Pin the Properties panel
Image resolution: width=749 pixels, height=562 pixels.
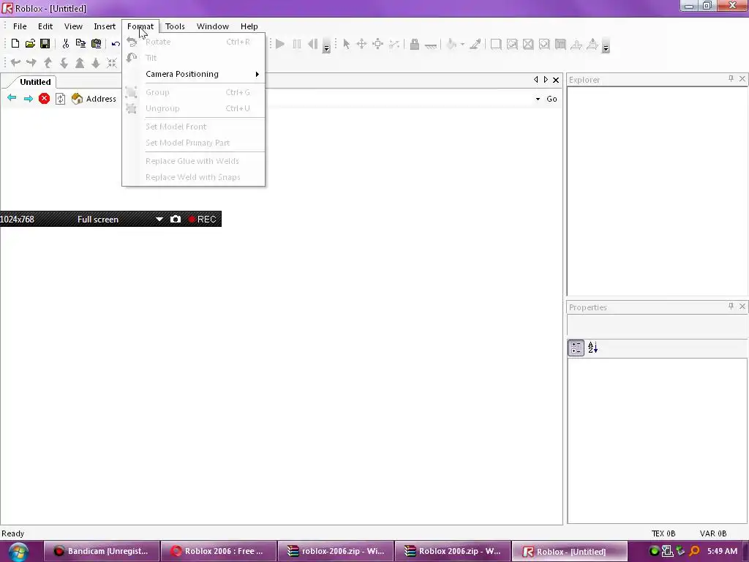pos(731,306)
